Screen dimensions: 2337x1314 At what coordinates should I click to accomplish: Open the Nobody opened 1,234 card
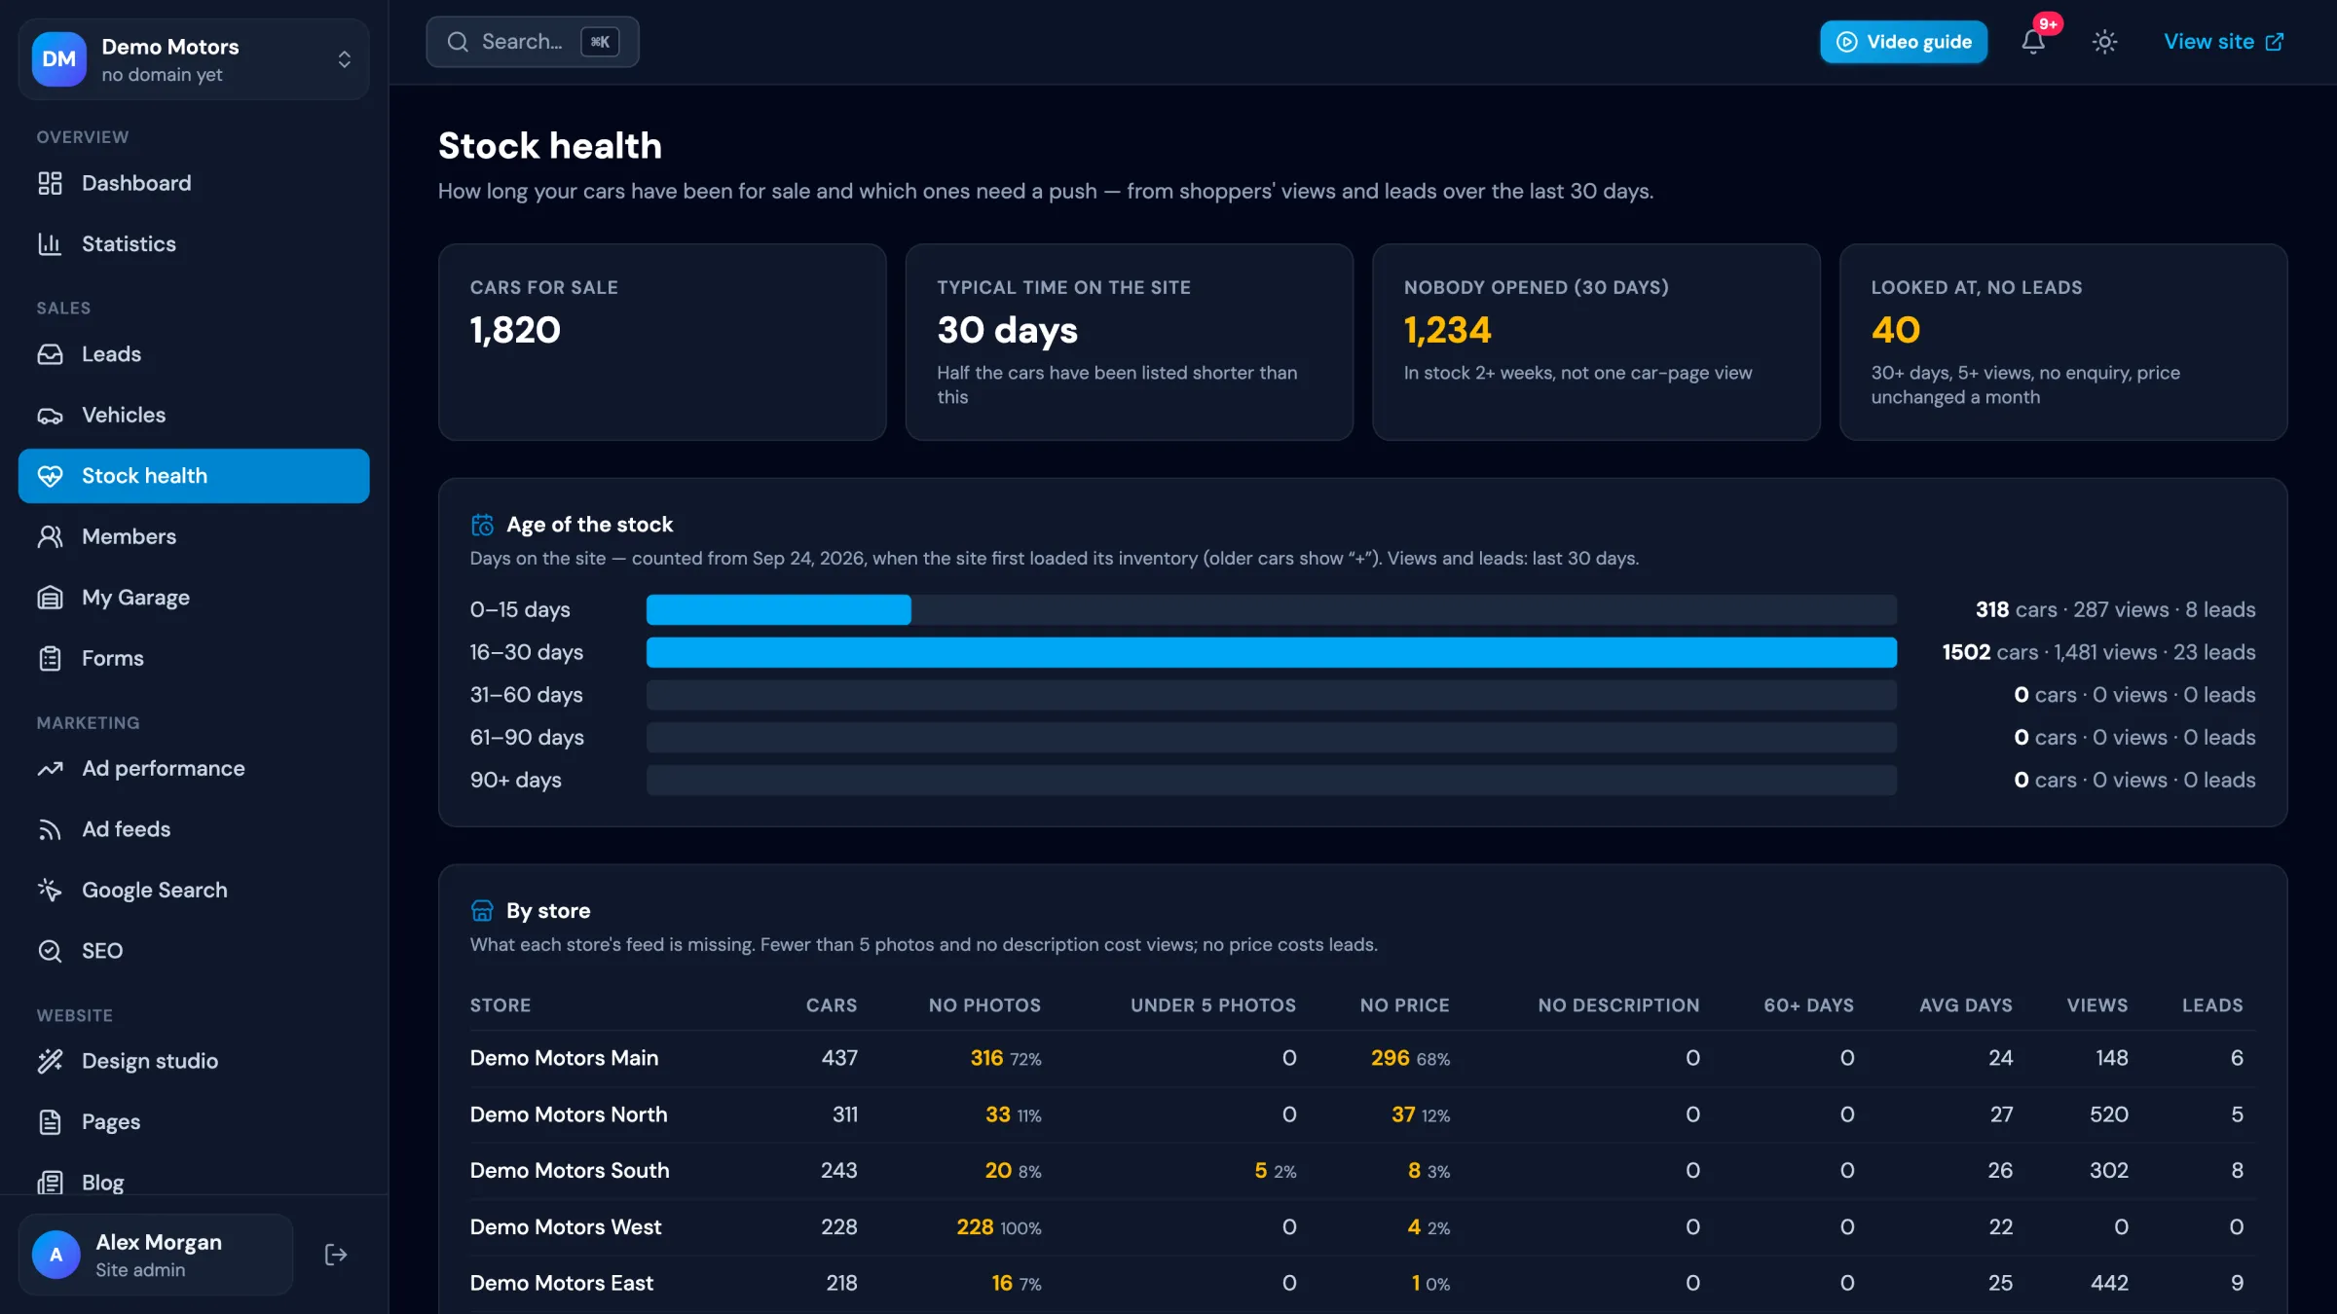(1596, 342)
